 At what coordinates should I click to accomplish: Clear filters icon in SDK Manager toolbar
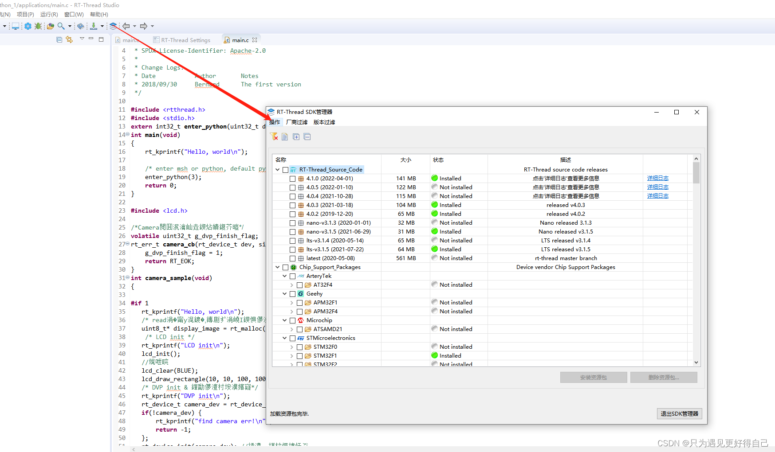(274, 136)
